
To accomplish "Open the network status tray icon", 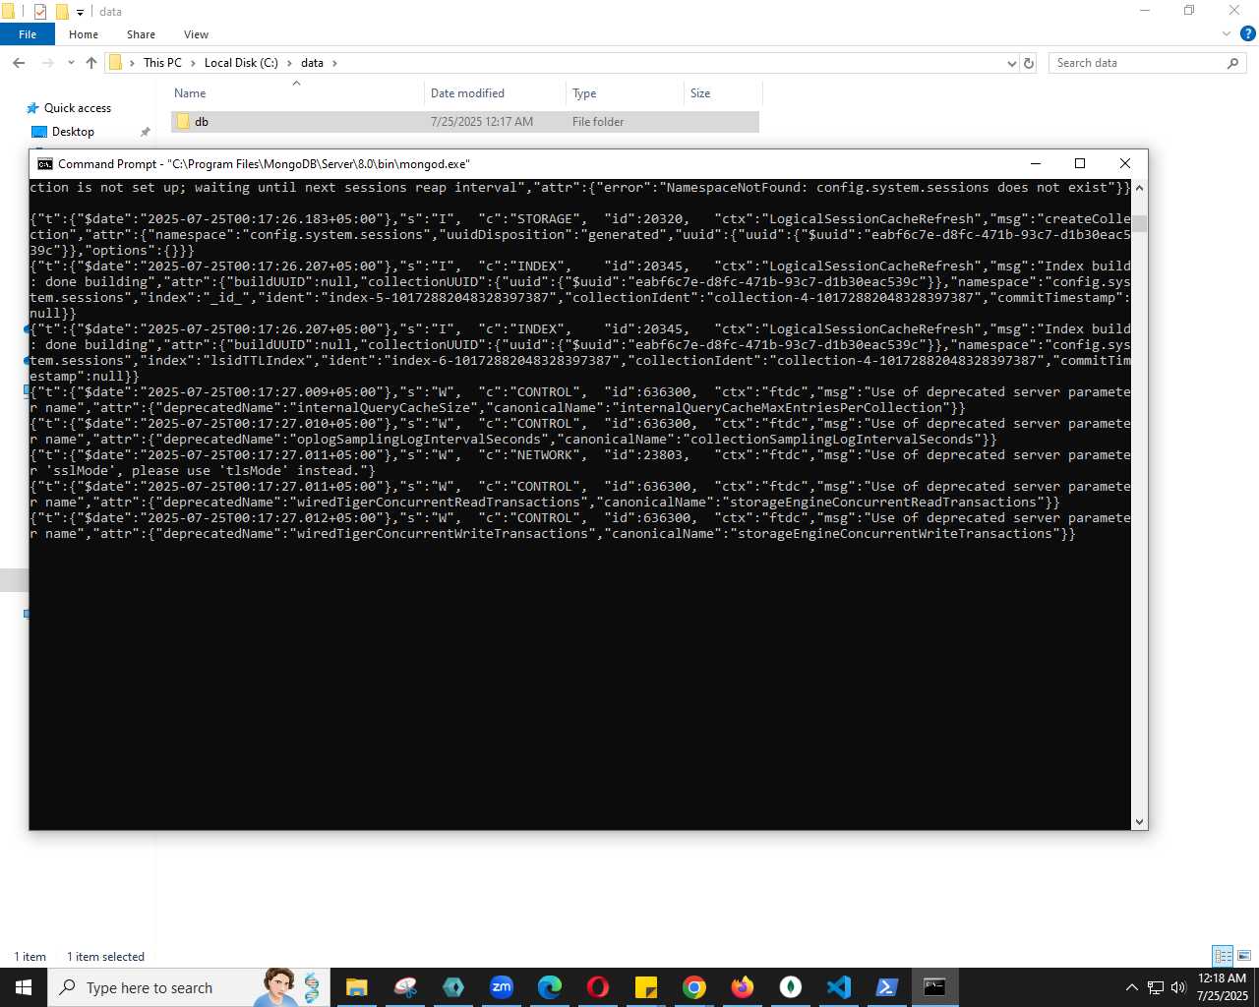I will [x=1156, y=987].
